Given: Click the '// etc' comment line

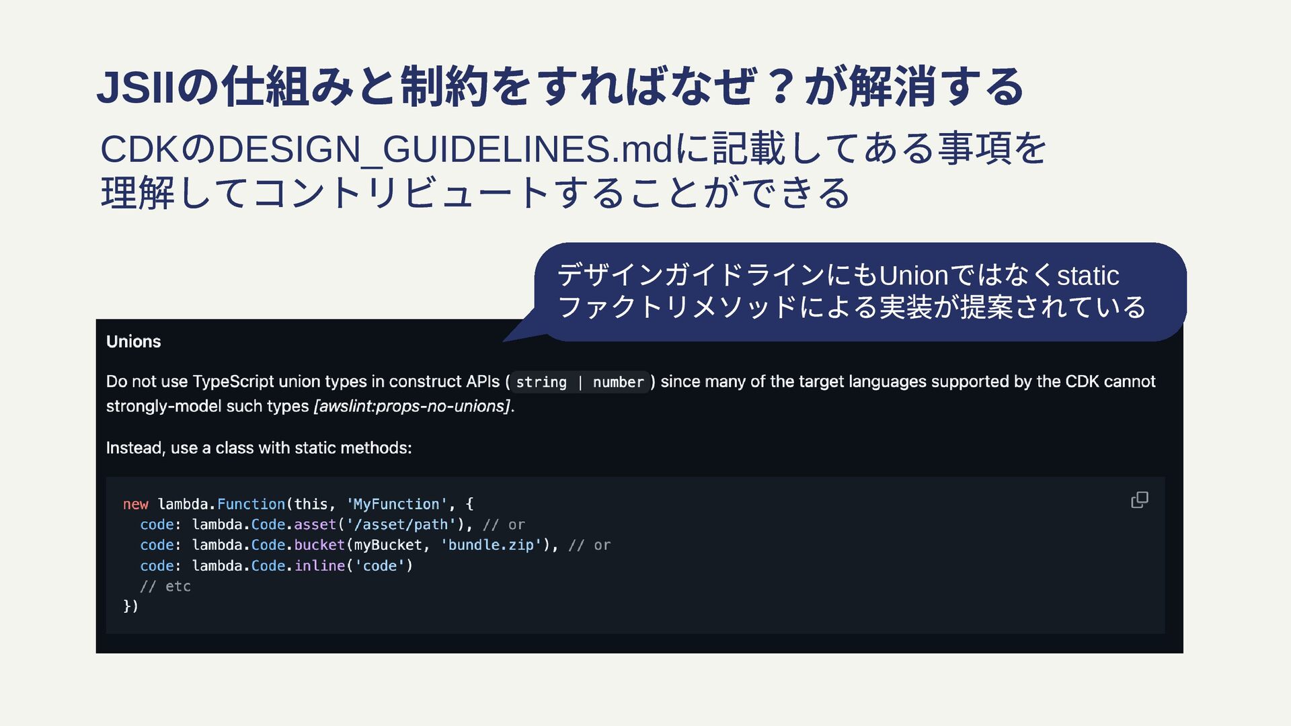Looking at the screenshot, I should (x=165, y=586).
